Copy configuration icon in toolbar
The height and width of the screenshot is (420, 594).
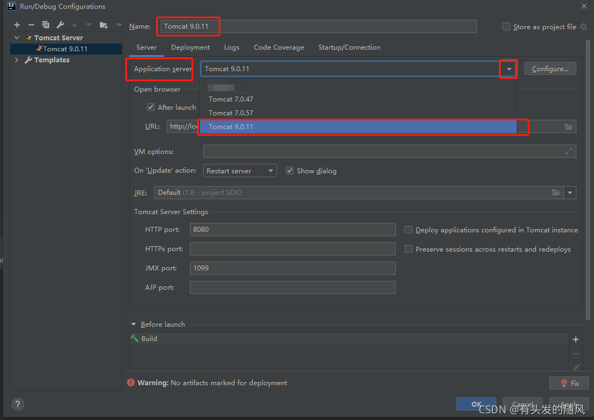coord(46,25)
